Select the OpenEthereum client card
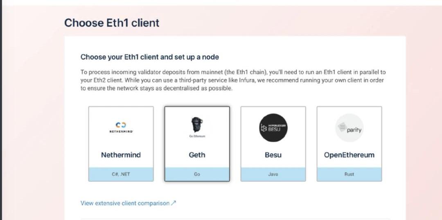 coord(349,144)
